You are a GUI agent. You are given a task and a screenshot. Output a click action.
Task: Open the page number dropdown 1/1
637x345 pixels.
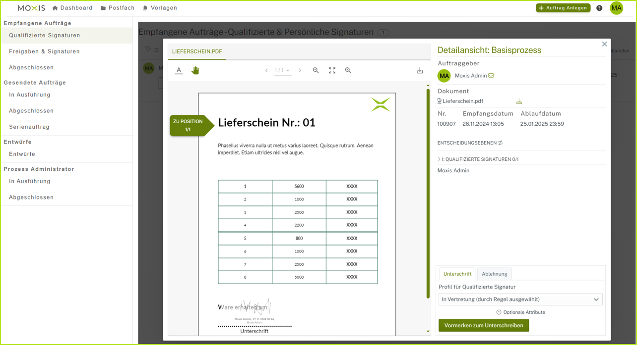283,71
